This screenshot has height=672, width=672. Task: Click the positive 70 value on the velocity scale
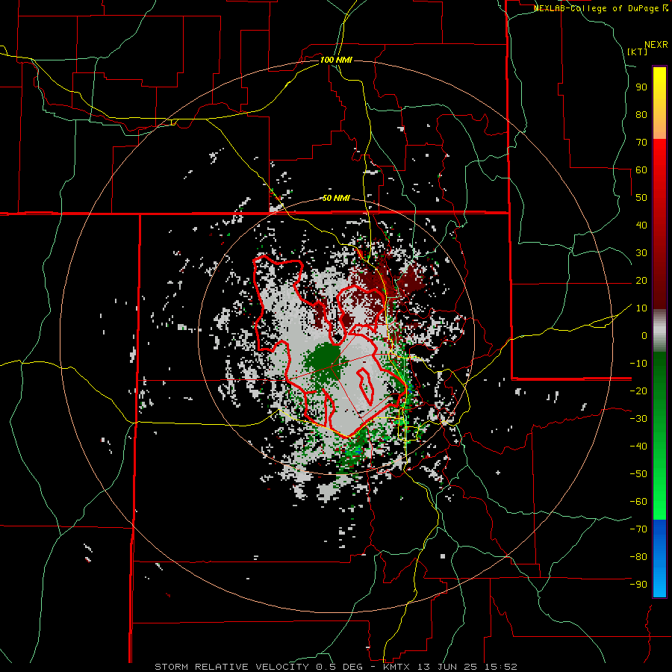641,143
